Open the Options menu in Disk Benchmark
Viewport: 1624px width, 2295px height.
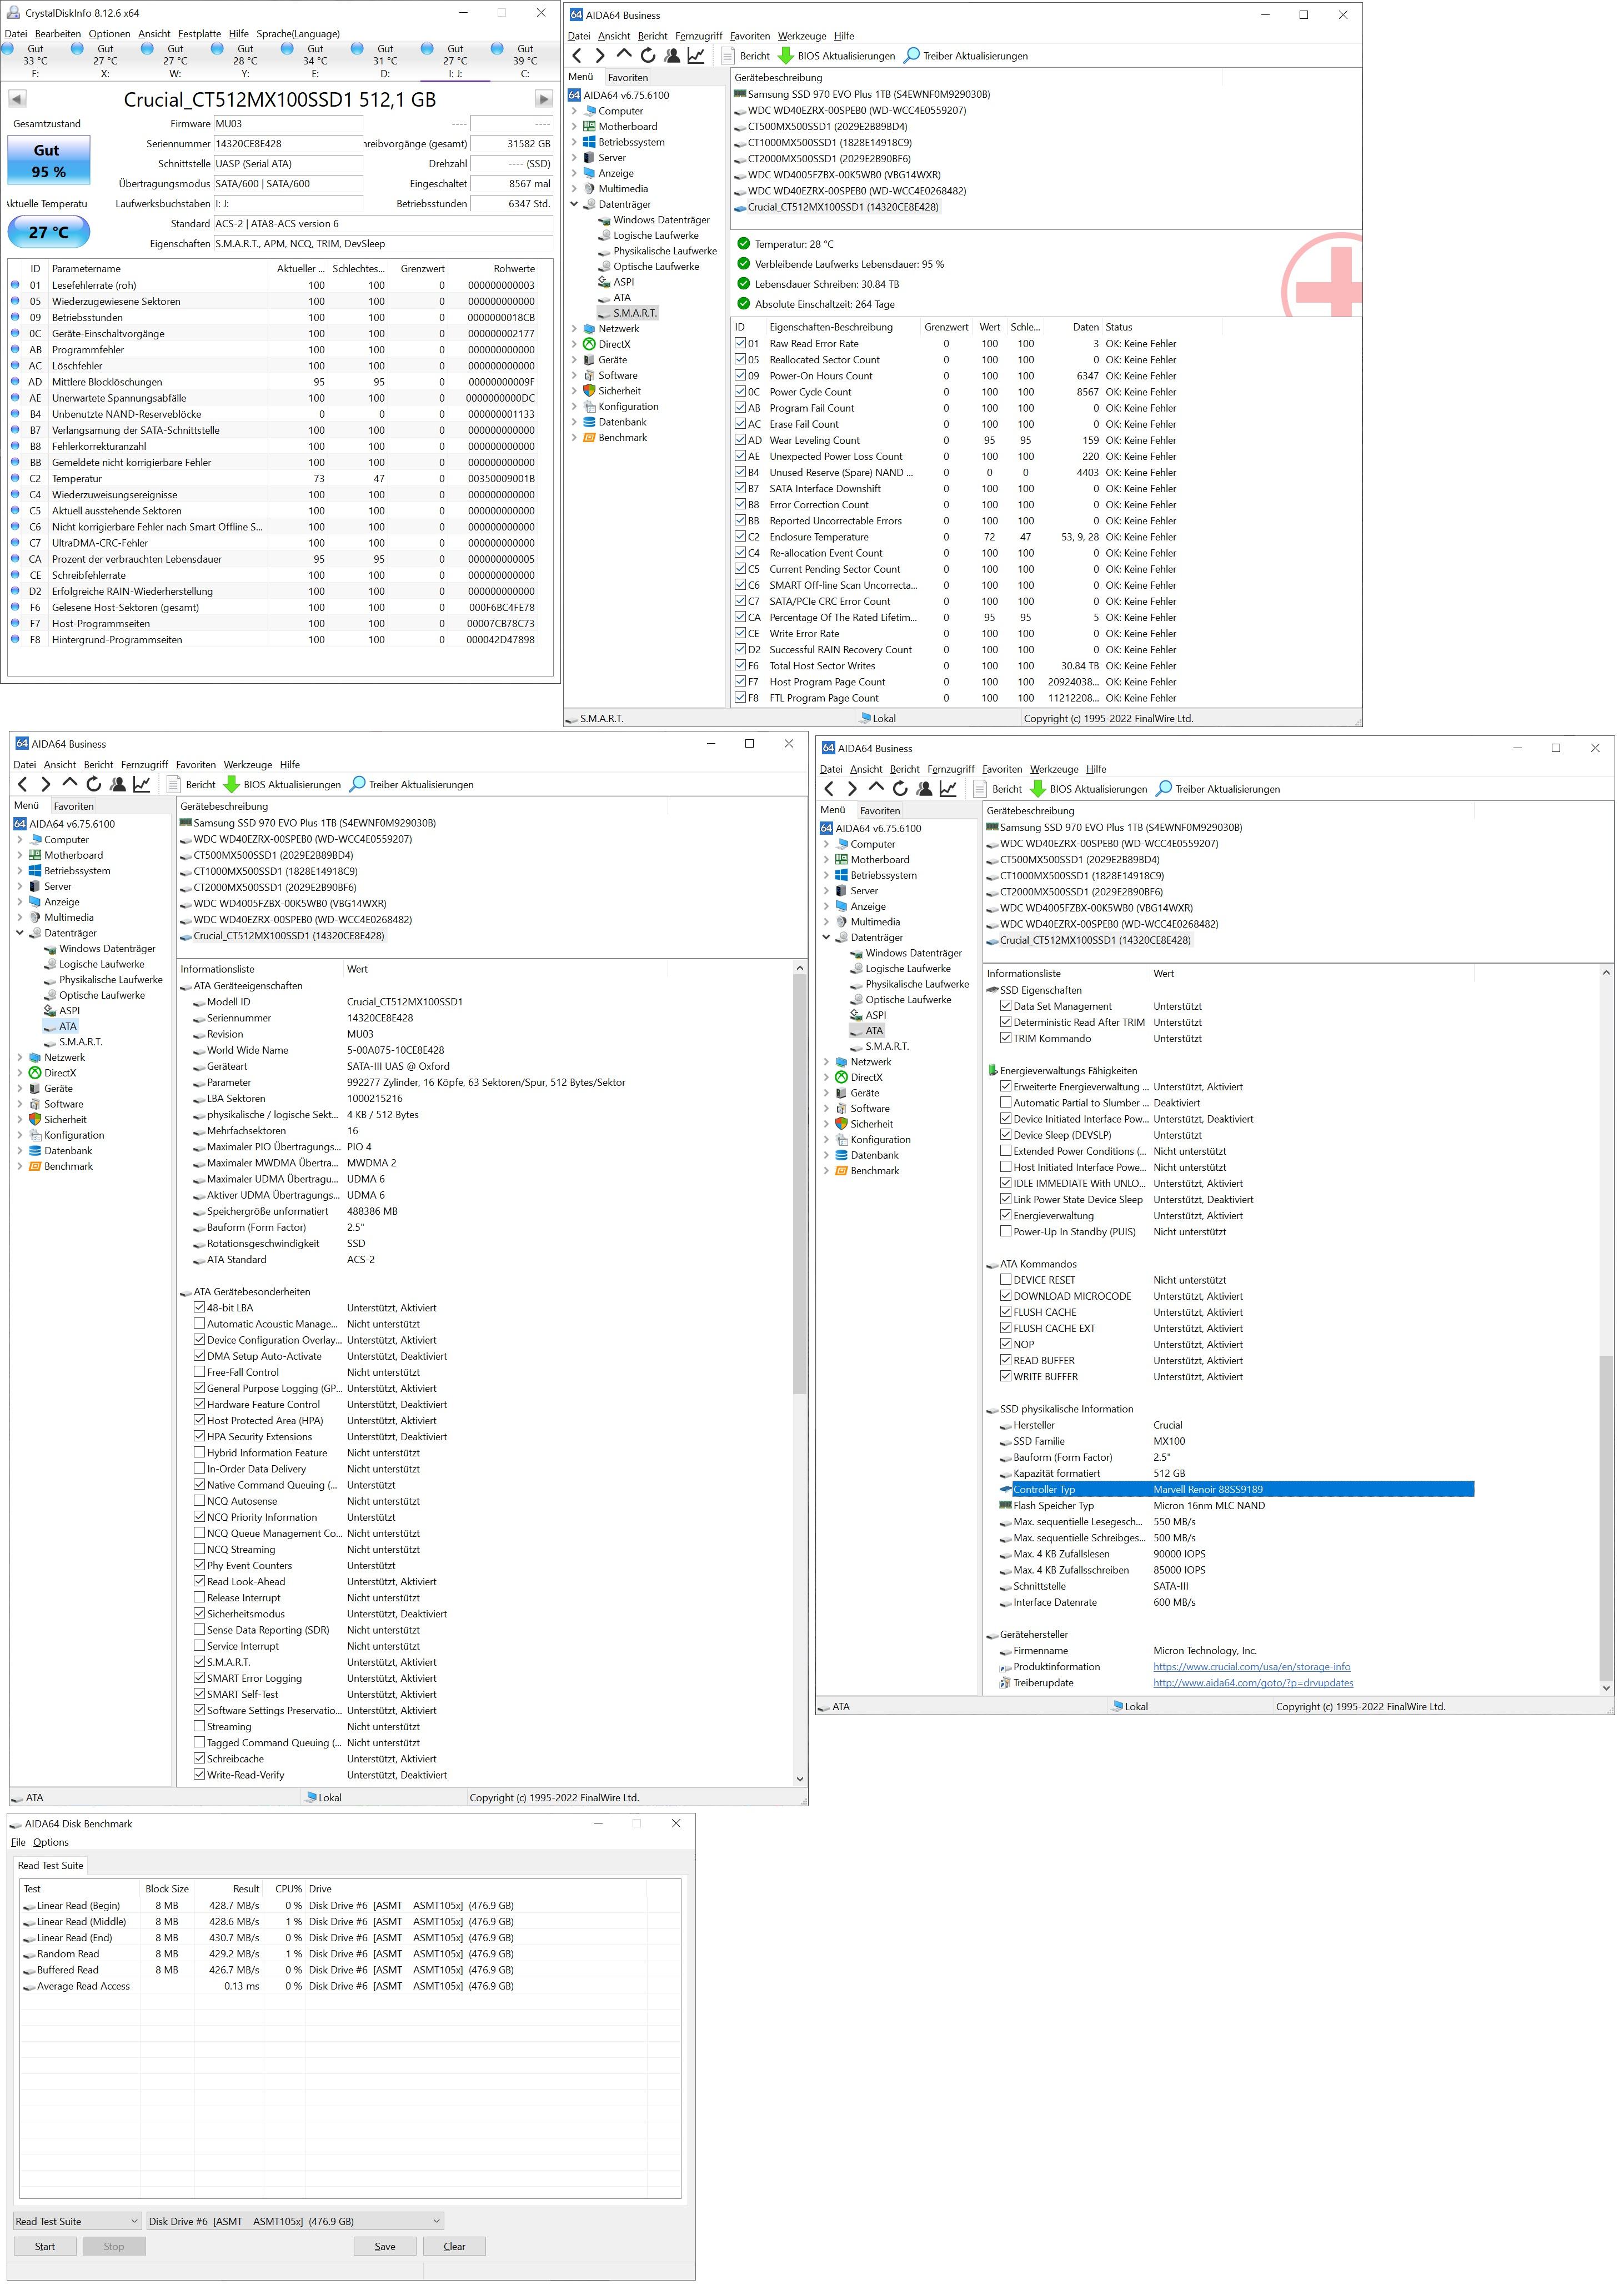tap(51, 1842)
